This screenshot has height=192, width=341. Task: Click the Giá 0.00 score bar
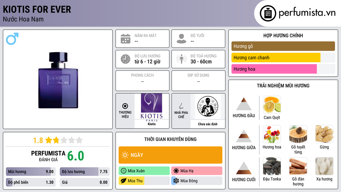coord(85,182)
